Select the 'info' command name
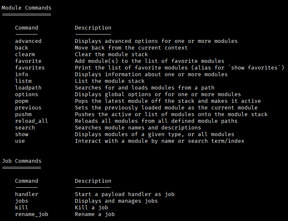Image resolution: width=288 pixels, height=221 pixels. click(22, 74)
